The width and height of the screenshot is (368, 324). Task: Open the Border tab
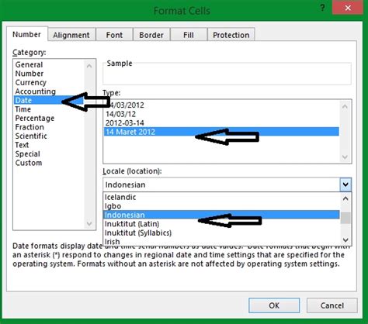151,35
